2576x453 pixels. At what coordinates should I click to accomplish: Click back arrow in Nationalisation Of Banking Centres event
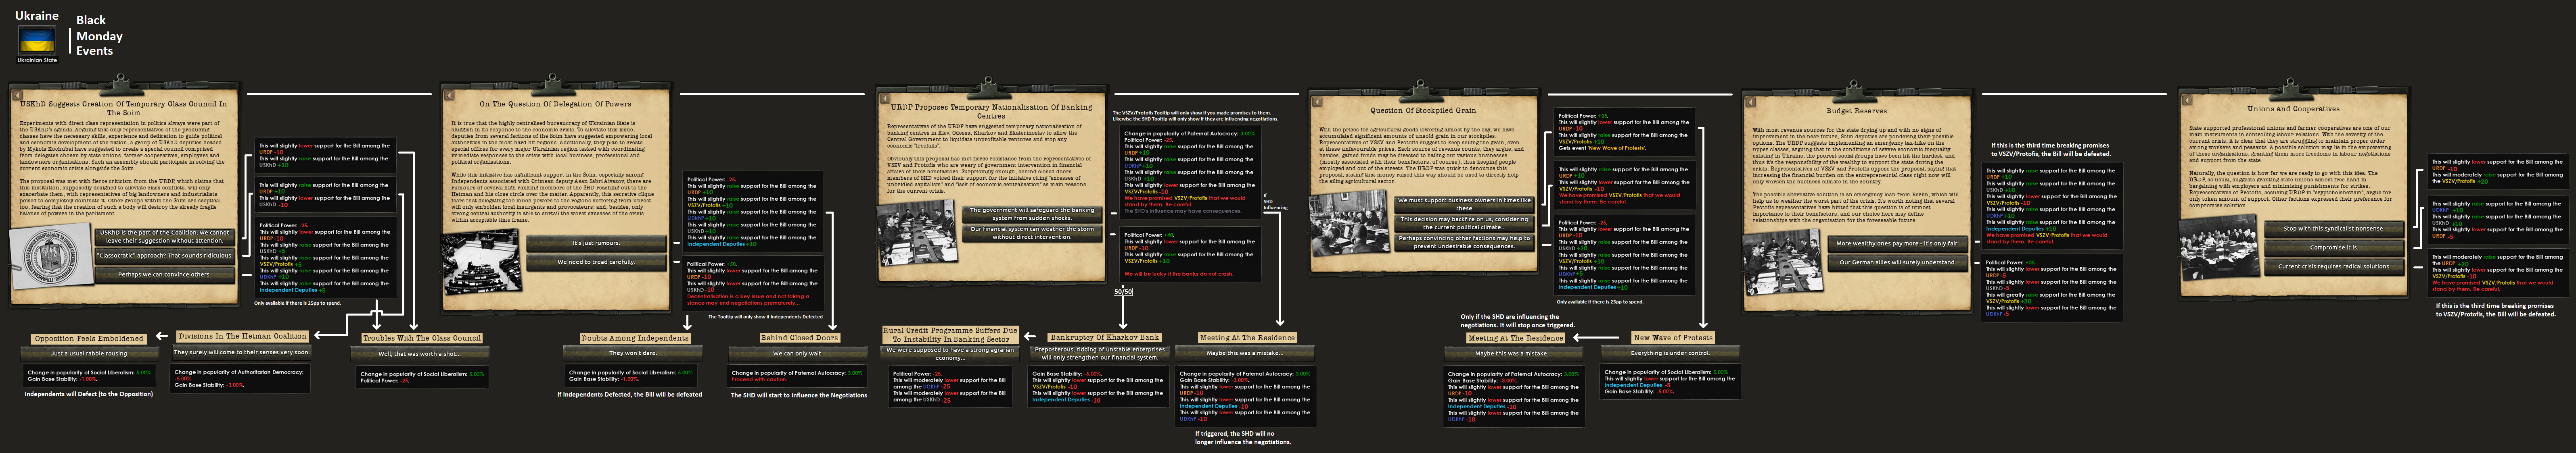click(885, 99)
